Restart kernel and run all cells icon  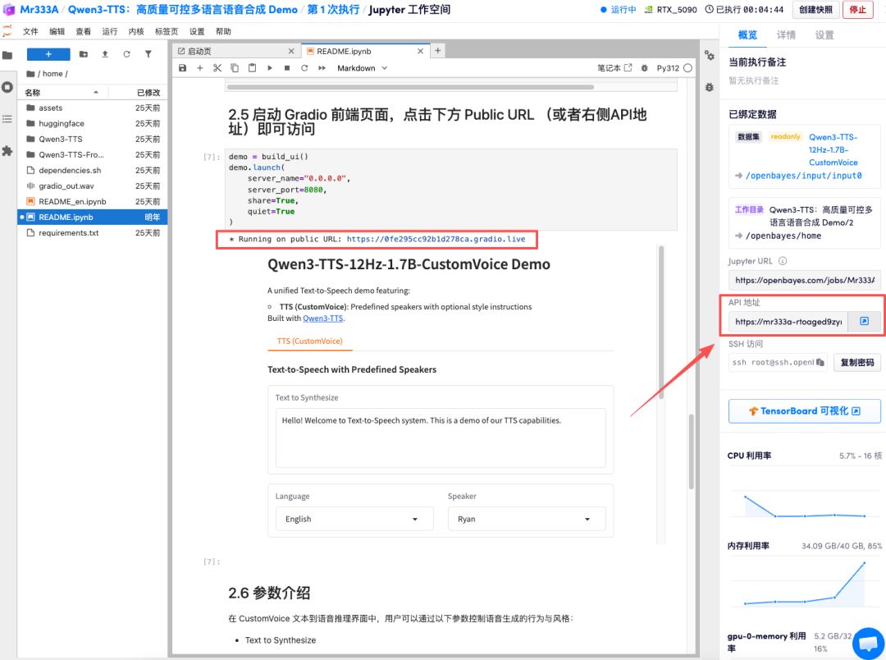coord(322,68)
